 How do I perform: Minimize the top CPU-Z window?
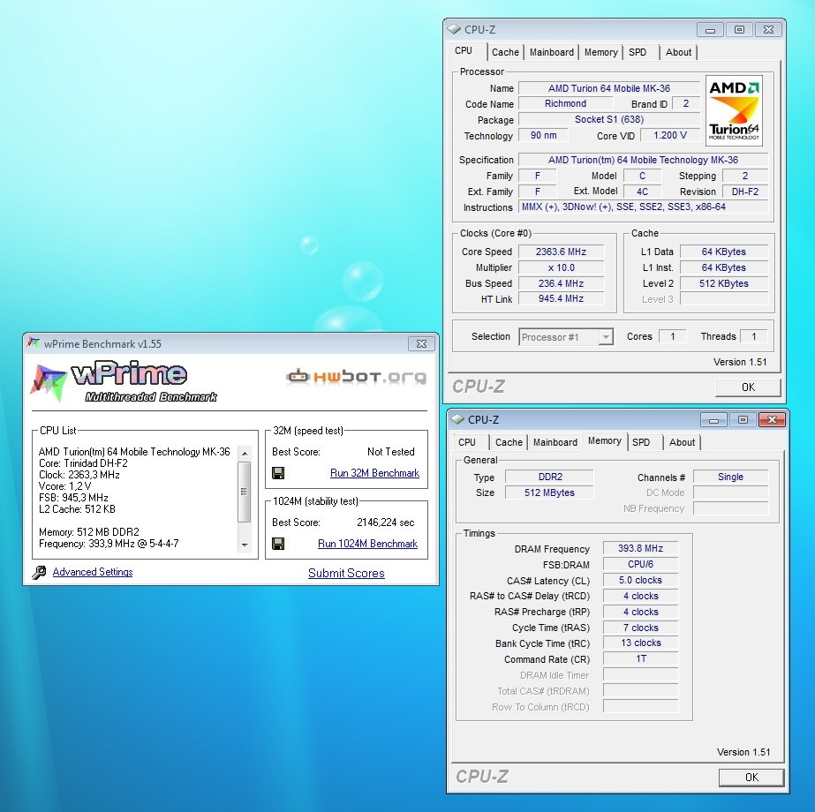click(x=710, y=30)
